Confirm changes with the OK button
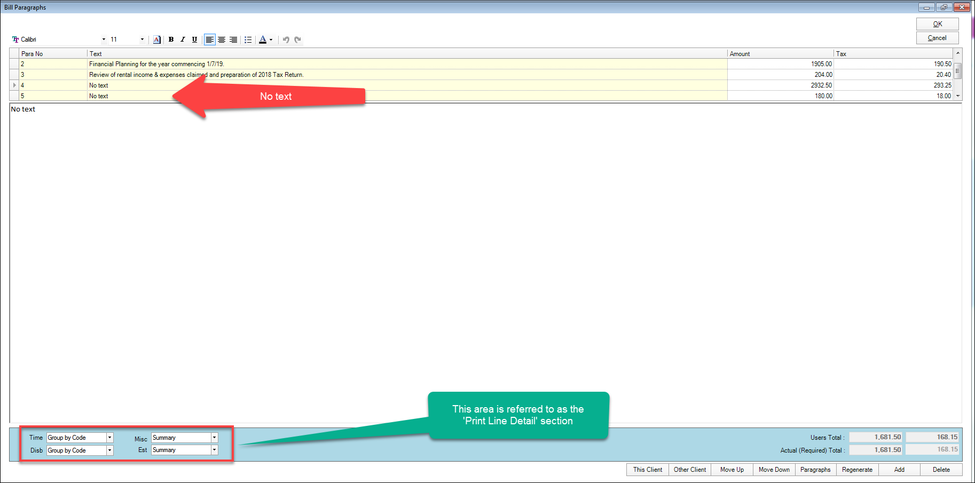Viewport: 975px width, 483px height. [x=937, y=23]
